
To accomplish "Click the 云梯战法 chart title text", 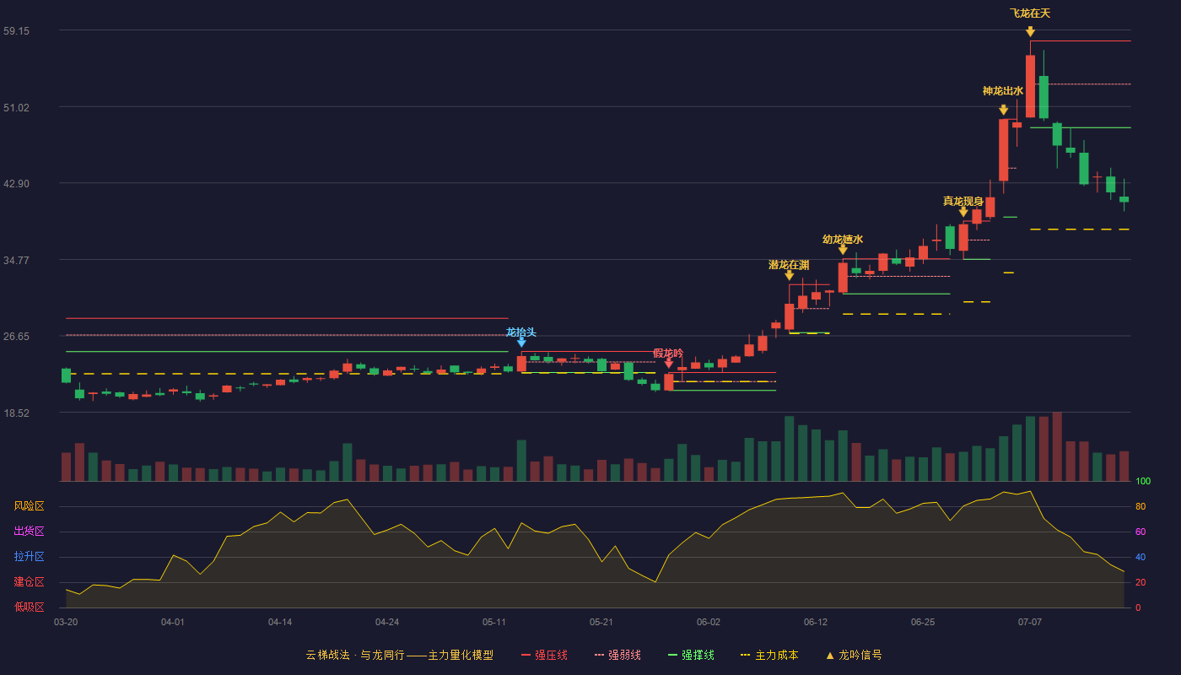I will 326,655.
